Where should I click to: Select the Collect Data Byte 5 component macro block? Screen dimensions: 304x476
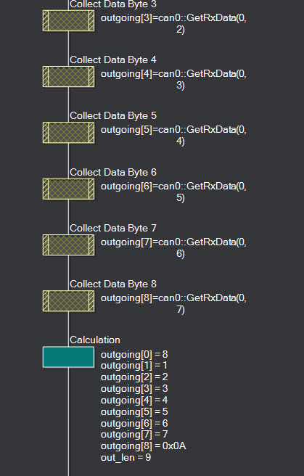coord(69,133)
